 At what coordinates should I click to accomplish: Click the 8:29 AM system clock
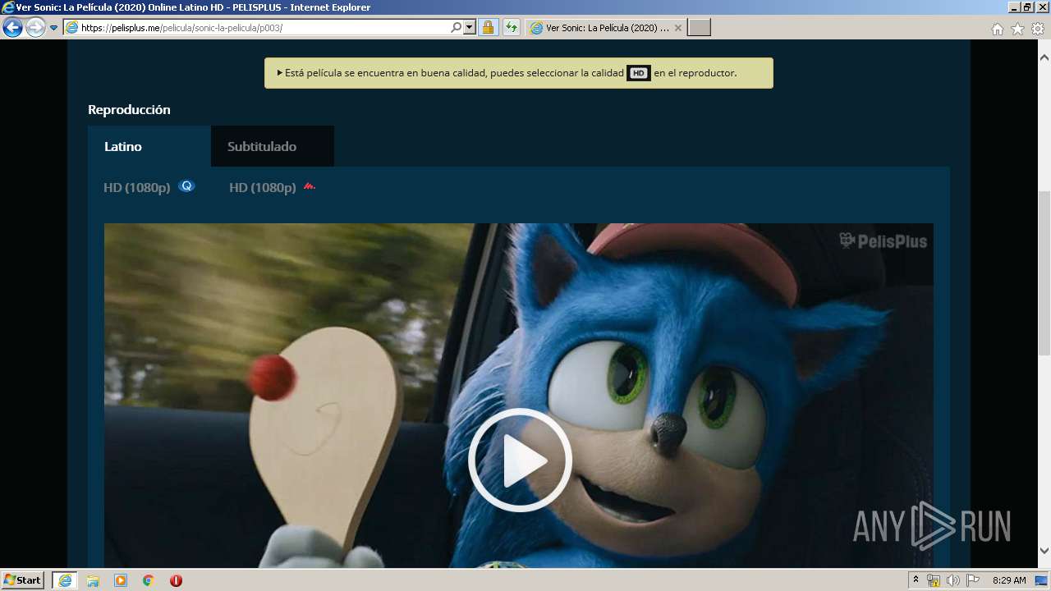(1009, 580)
